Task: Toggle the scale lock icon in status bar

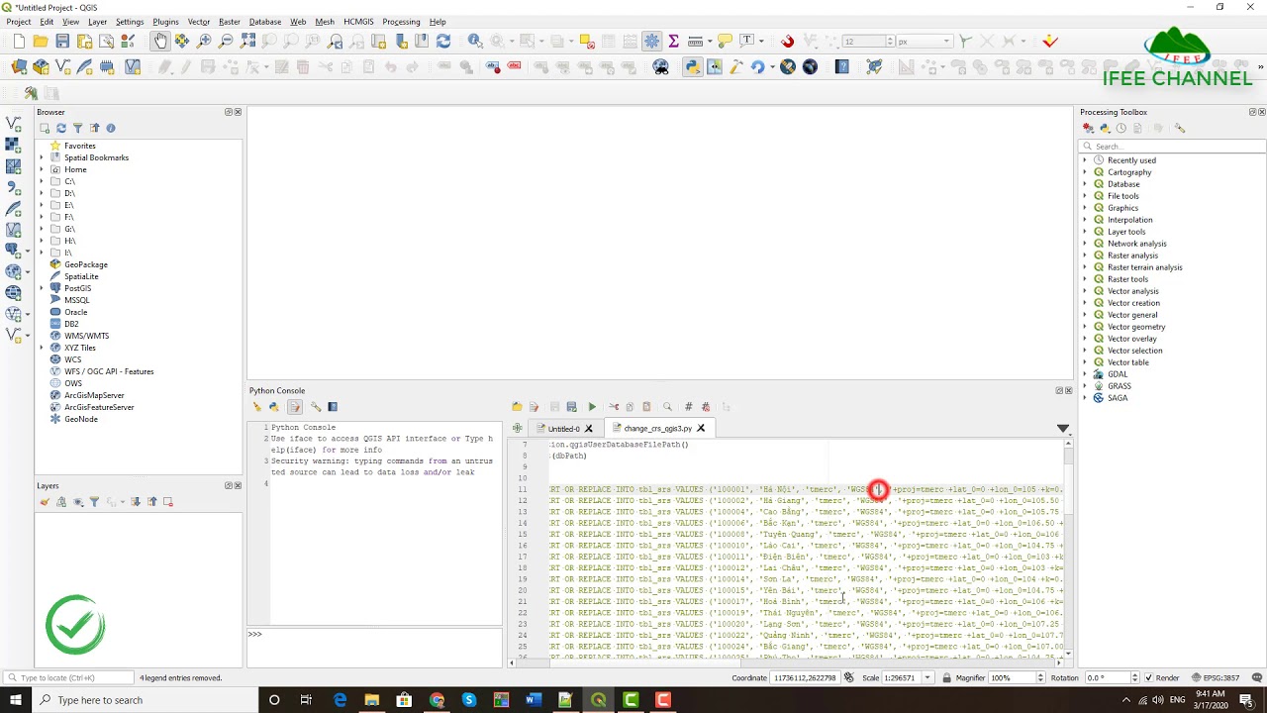Action: tap(947, 677)
